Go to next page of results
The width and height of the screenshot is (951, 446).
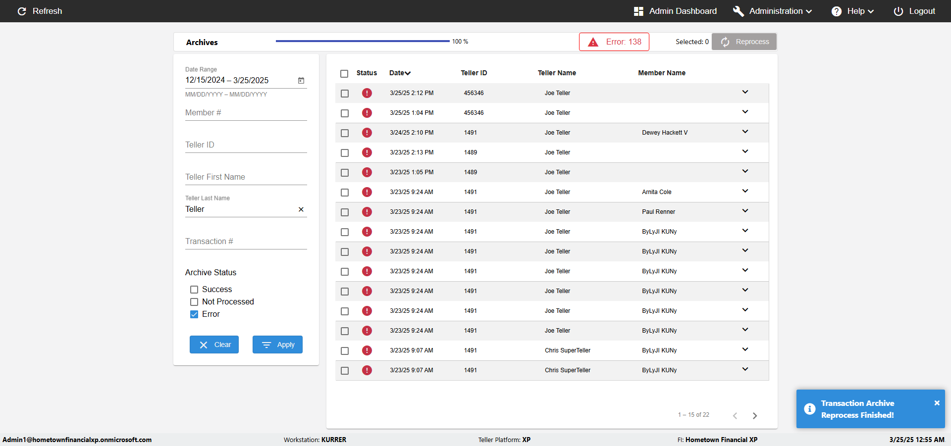[x=755, y=416]
